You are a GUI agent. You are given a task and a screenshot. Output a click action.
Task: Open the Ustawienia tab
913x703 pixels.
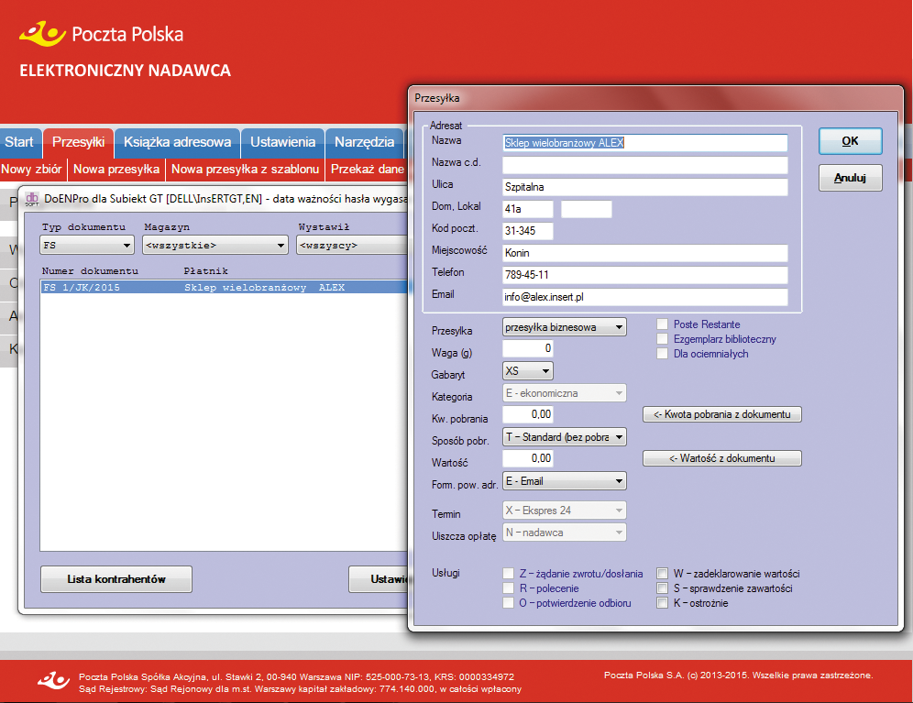tap(283, 143)
